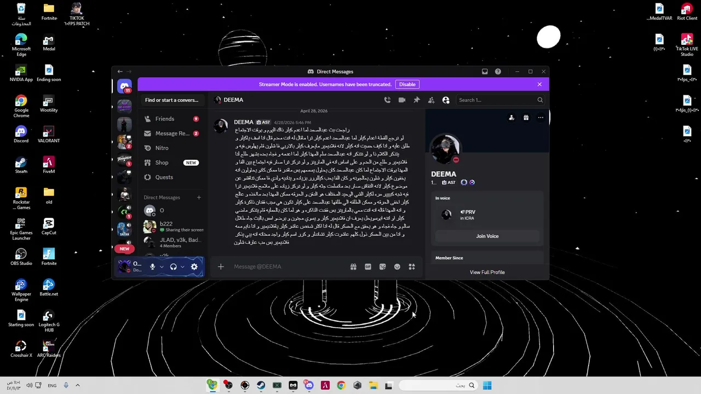The image size is (701, 394).
Task: Toggle microphone mute in user panel
Action: coord(153,266)
